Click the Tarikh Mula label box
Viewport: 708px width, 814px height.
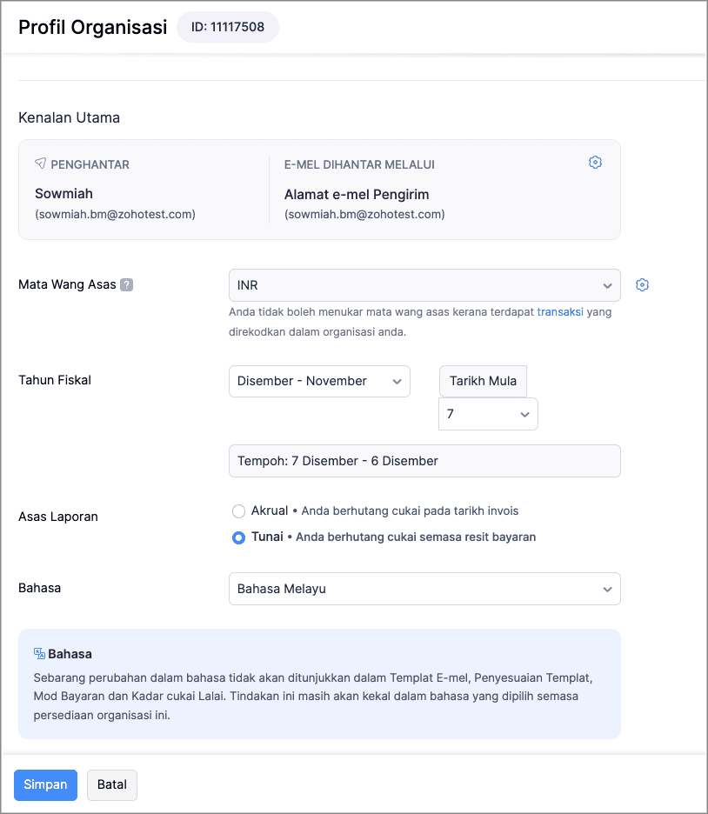tap(483, 381)
